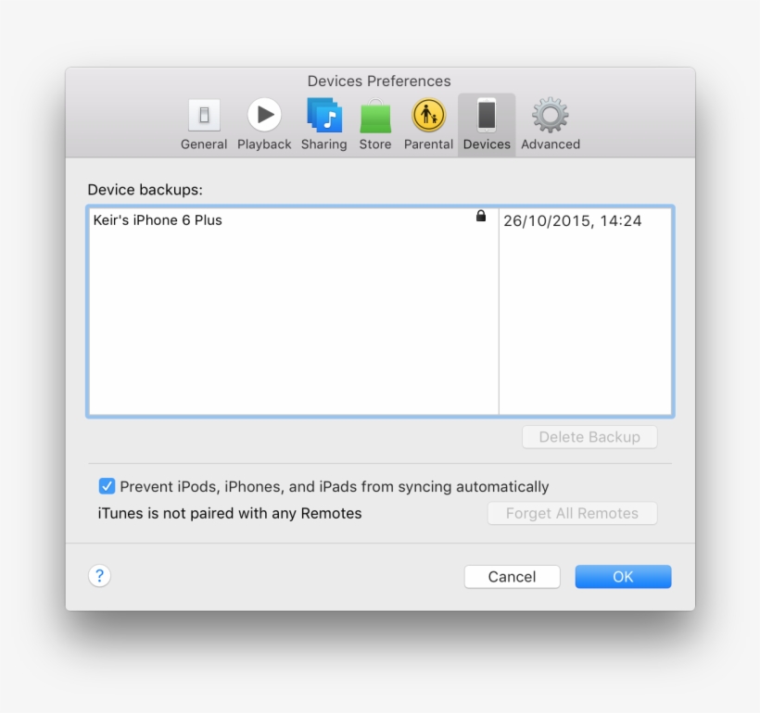This screenshot has height=713, width=760.
Task: Open the Advanced preferences pane
Action: (551, 124)
